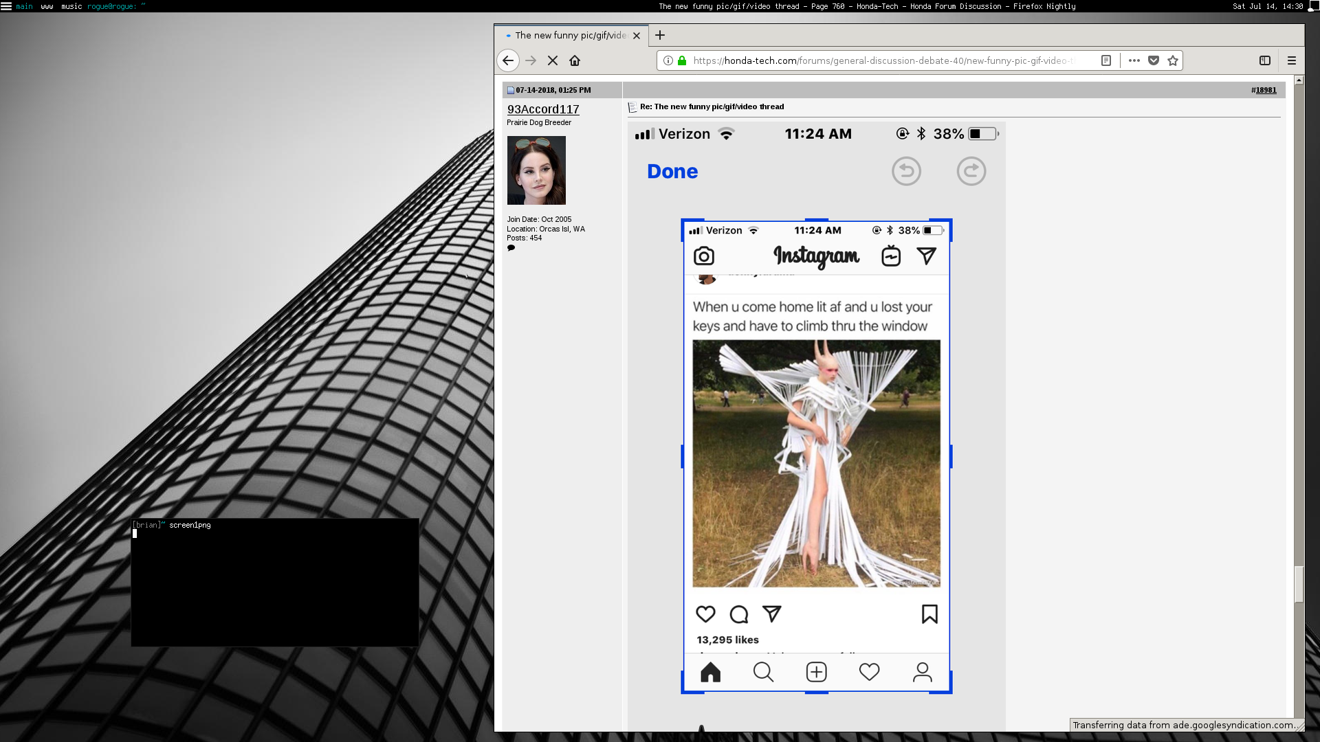The width and height of the screenshot is (1320, 742).
Task: Bookmark this page with star icon
Action: pos(1173,60)
